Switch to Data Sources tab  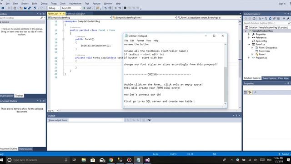click(x=25, y=149)
